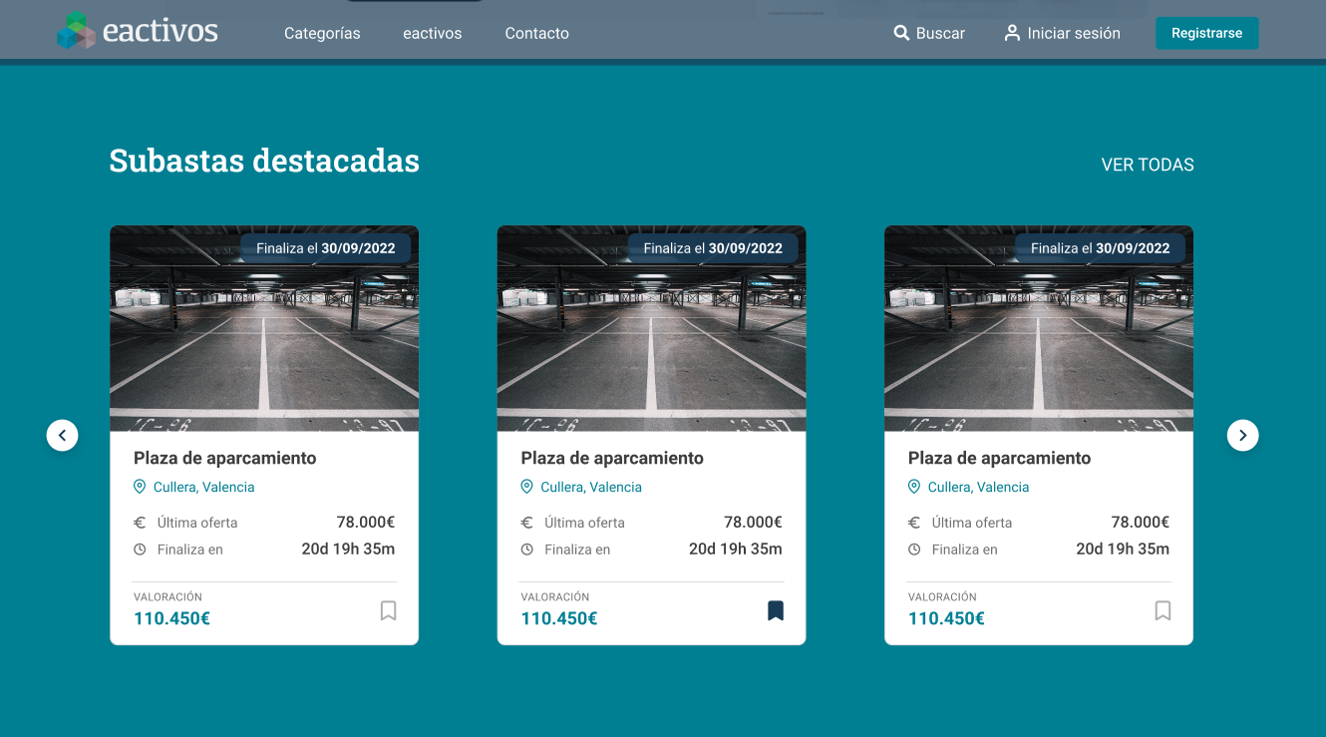Click the magnifying glass search icon
This screenshot has width=1326, height=737.
coord(901,33)
